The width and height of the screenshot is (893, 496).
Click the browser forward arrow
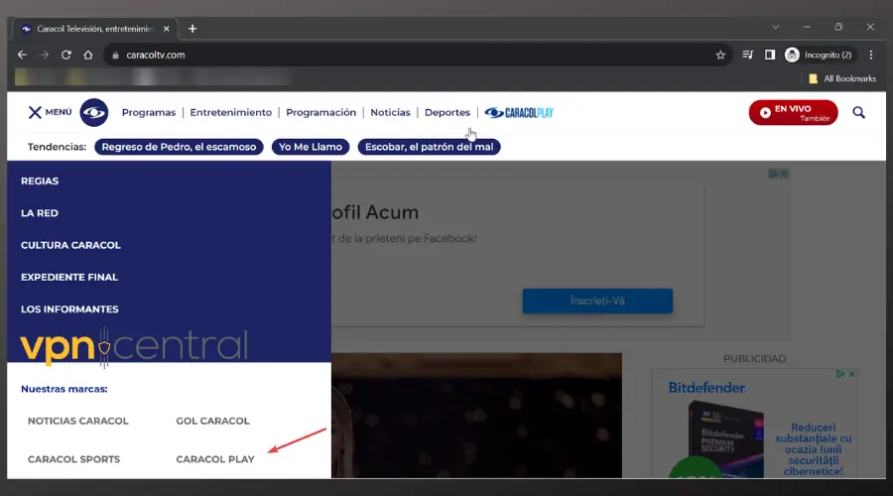coord(44,56)
